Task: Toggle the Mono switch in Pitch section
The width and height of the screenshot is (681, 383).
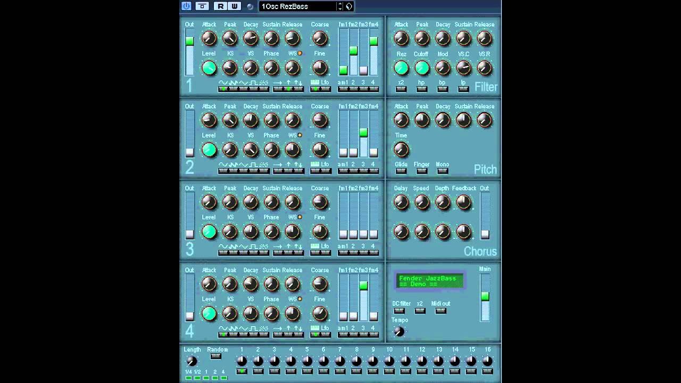Action: pos(443,171)
